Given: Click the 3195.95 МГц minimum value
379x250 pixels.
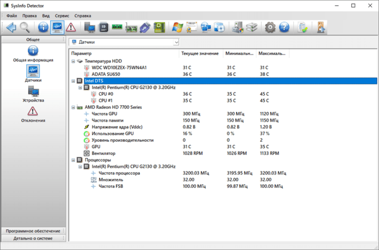Looking at the screenshot, I should pyautogui.click(x=239, y=173).
